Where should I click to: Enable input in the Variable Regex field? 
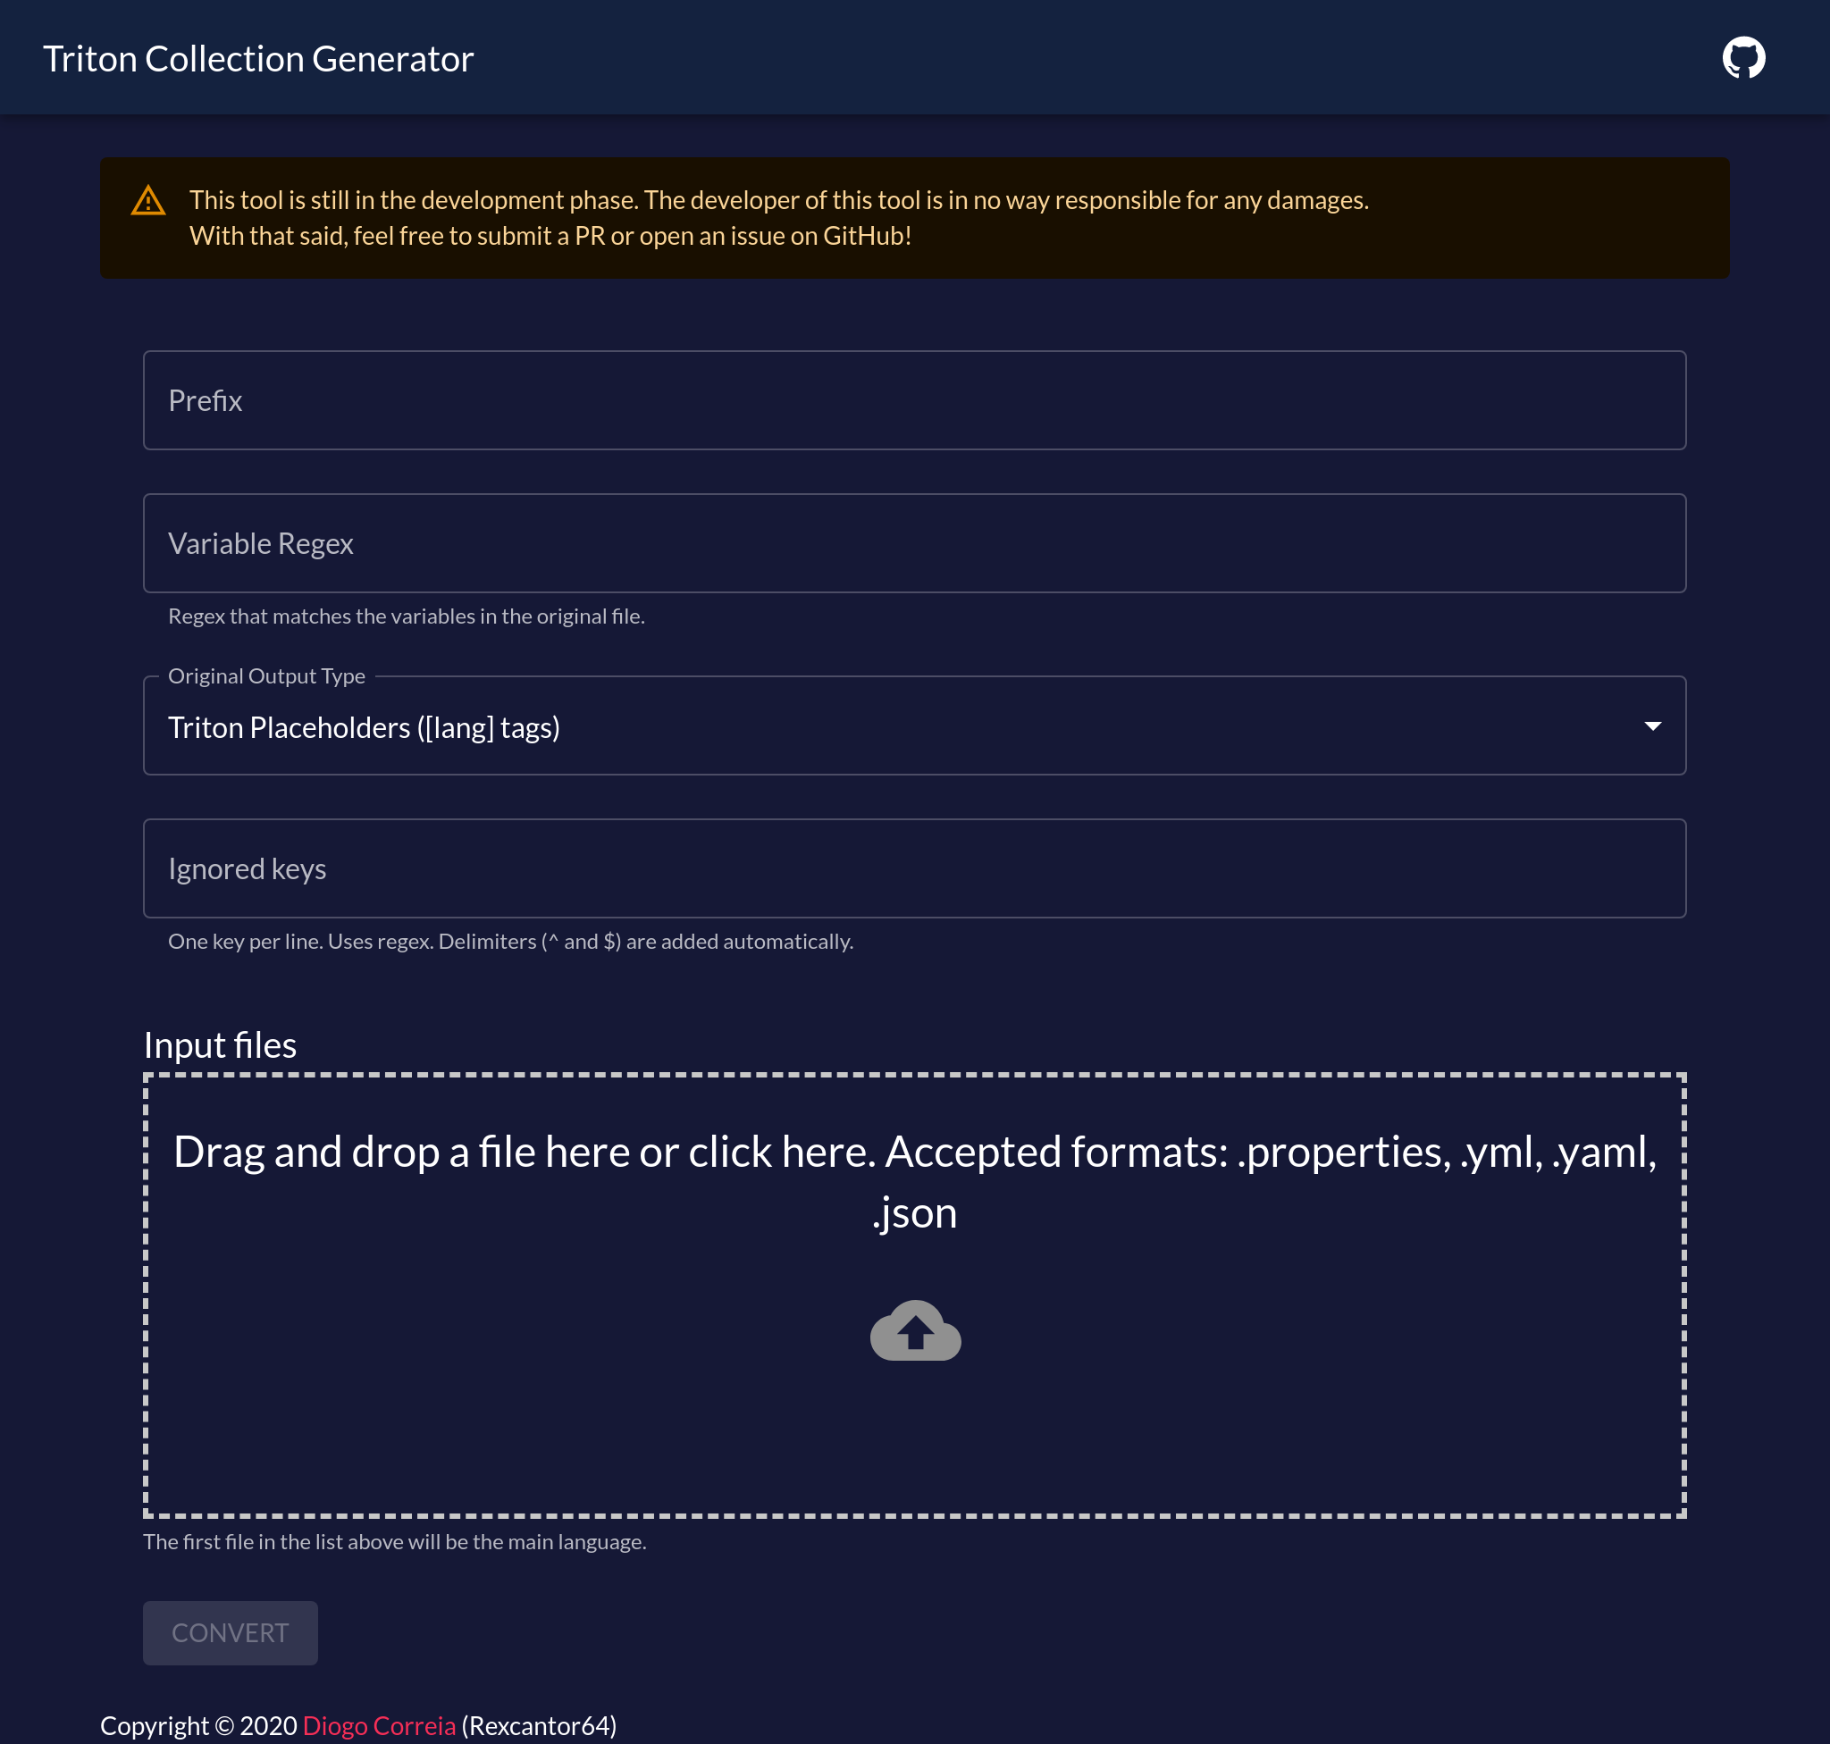point(915,544)
